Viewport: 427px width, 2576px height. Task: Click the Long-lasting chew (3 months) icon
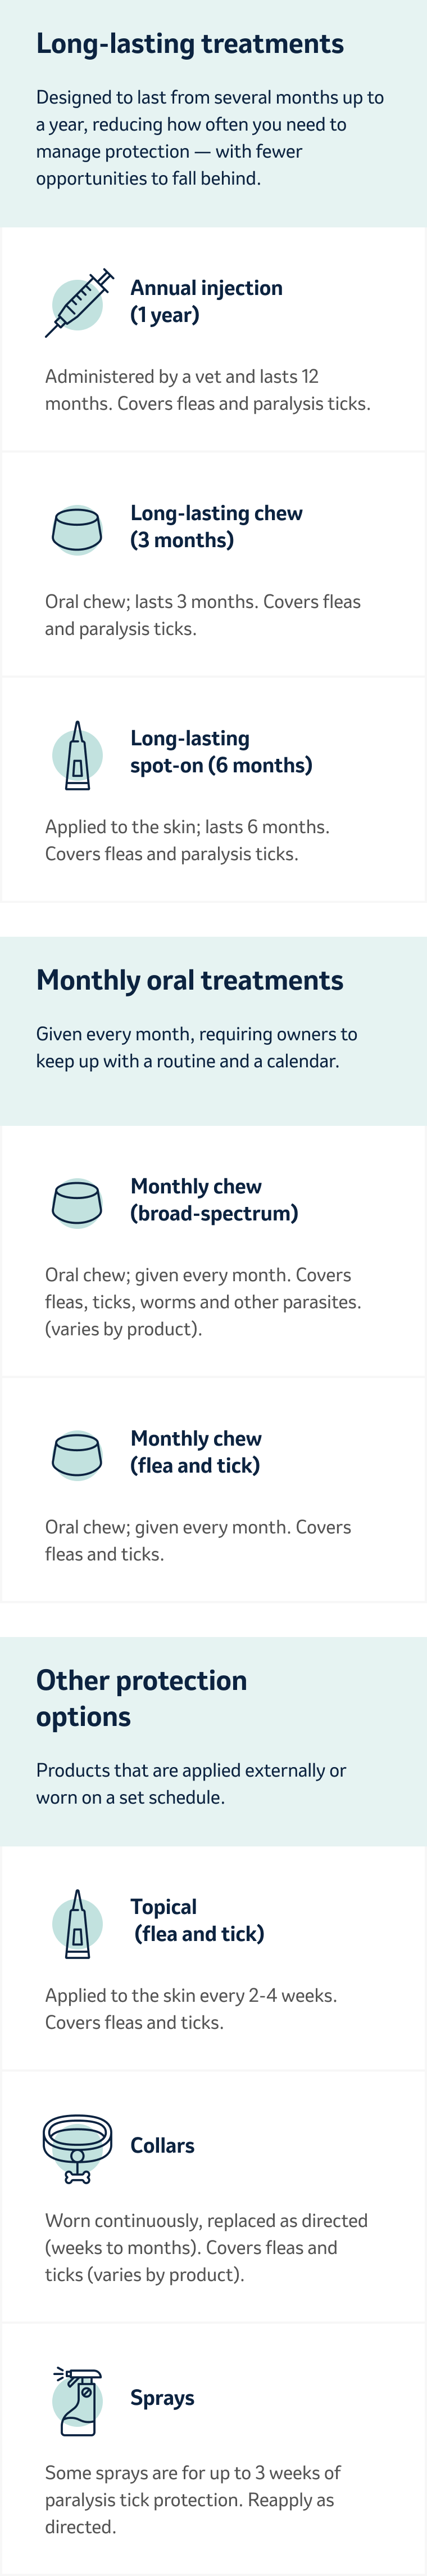click(x=77, y=529)
